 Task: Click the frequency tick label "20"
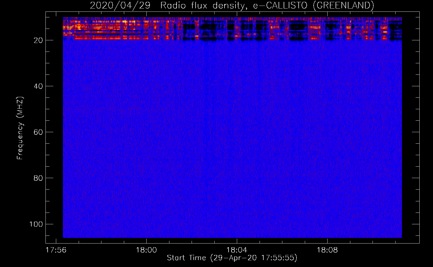pyautogui.click(x=38, y=40)
